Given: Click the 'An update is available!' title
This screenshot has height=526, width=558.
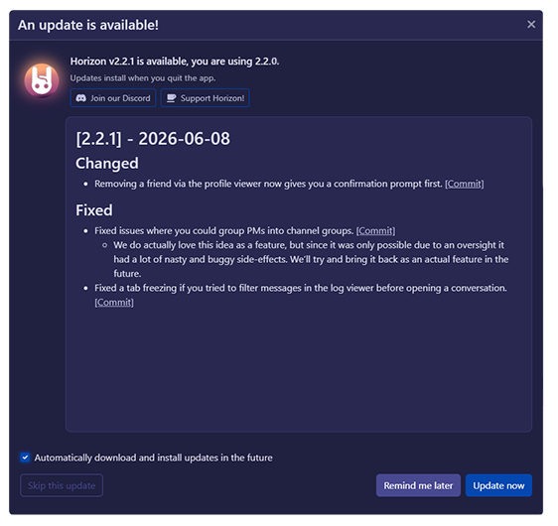Looking at the screenshot, I should (88, 25).
